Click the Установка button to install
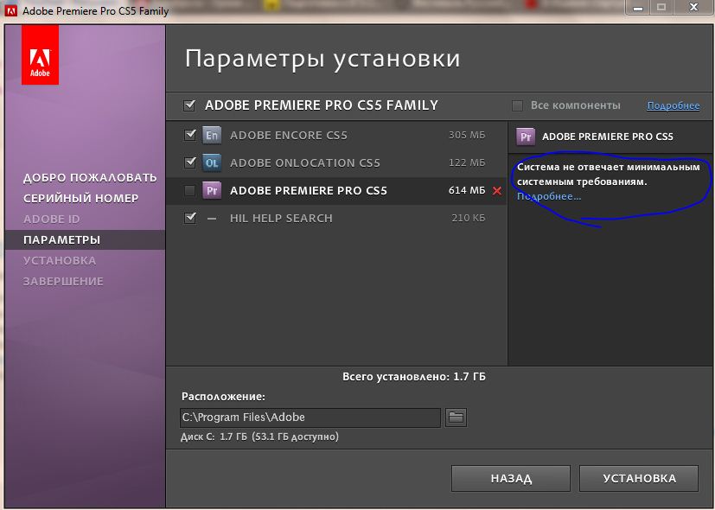The image size is (715, 510). click(x=639, y=478)
